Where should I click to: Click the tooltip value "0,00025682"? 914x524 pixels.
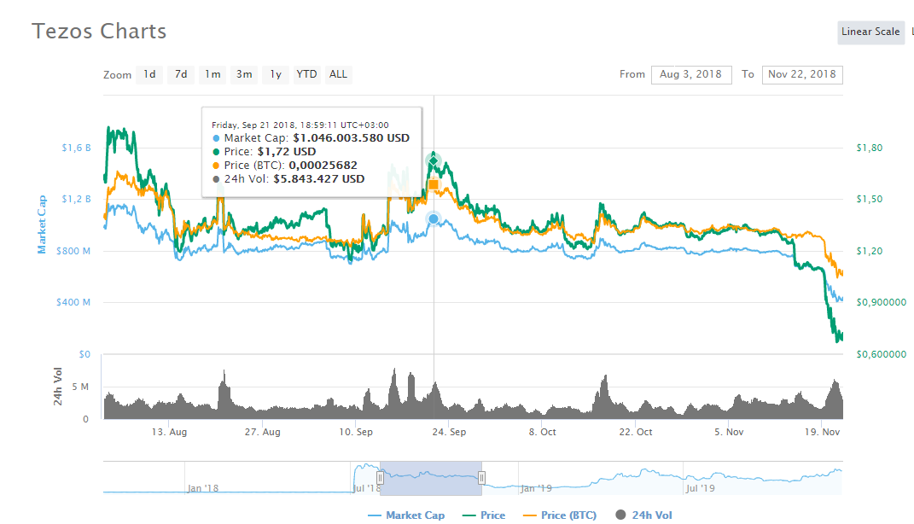pos(323,166)
